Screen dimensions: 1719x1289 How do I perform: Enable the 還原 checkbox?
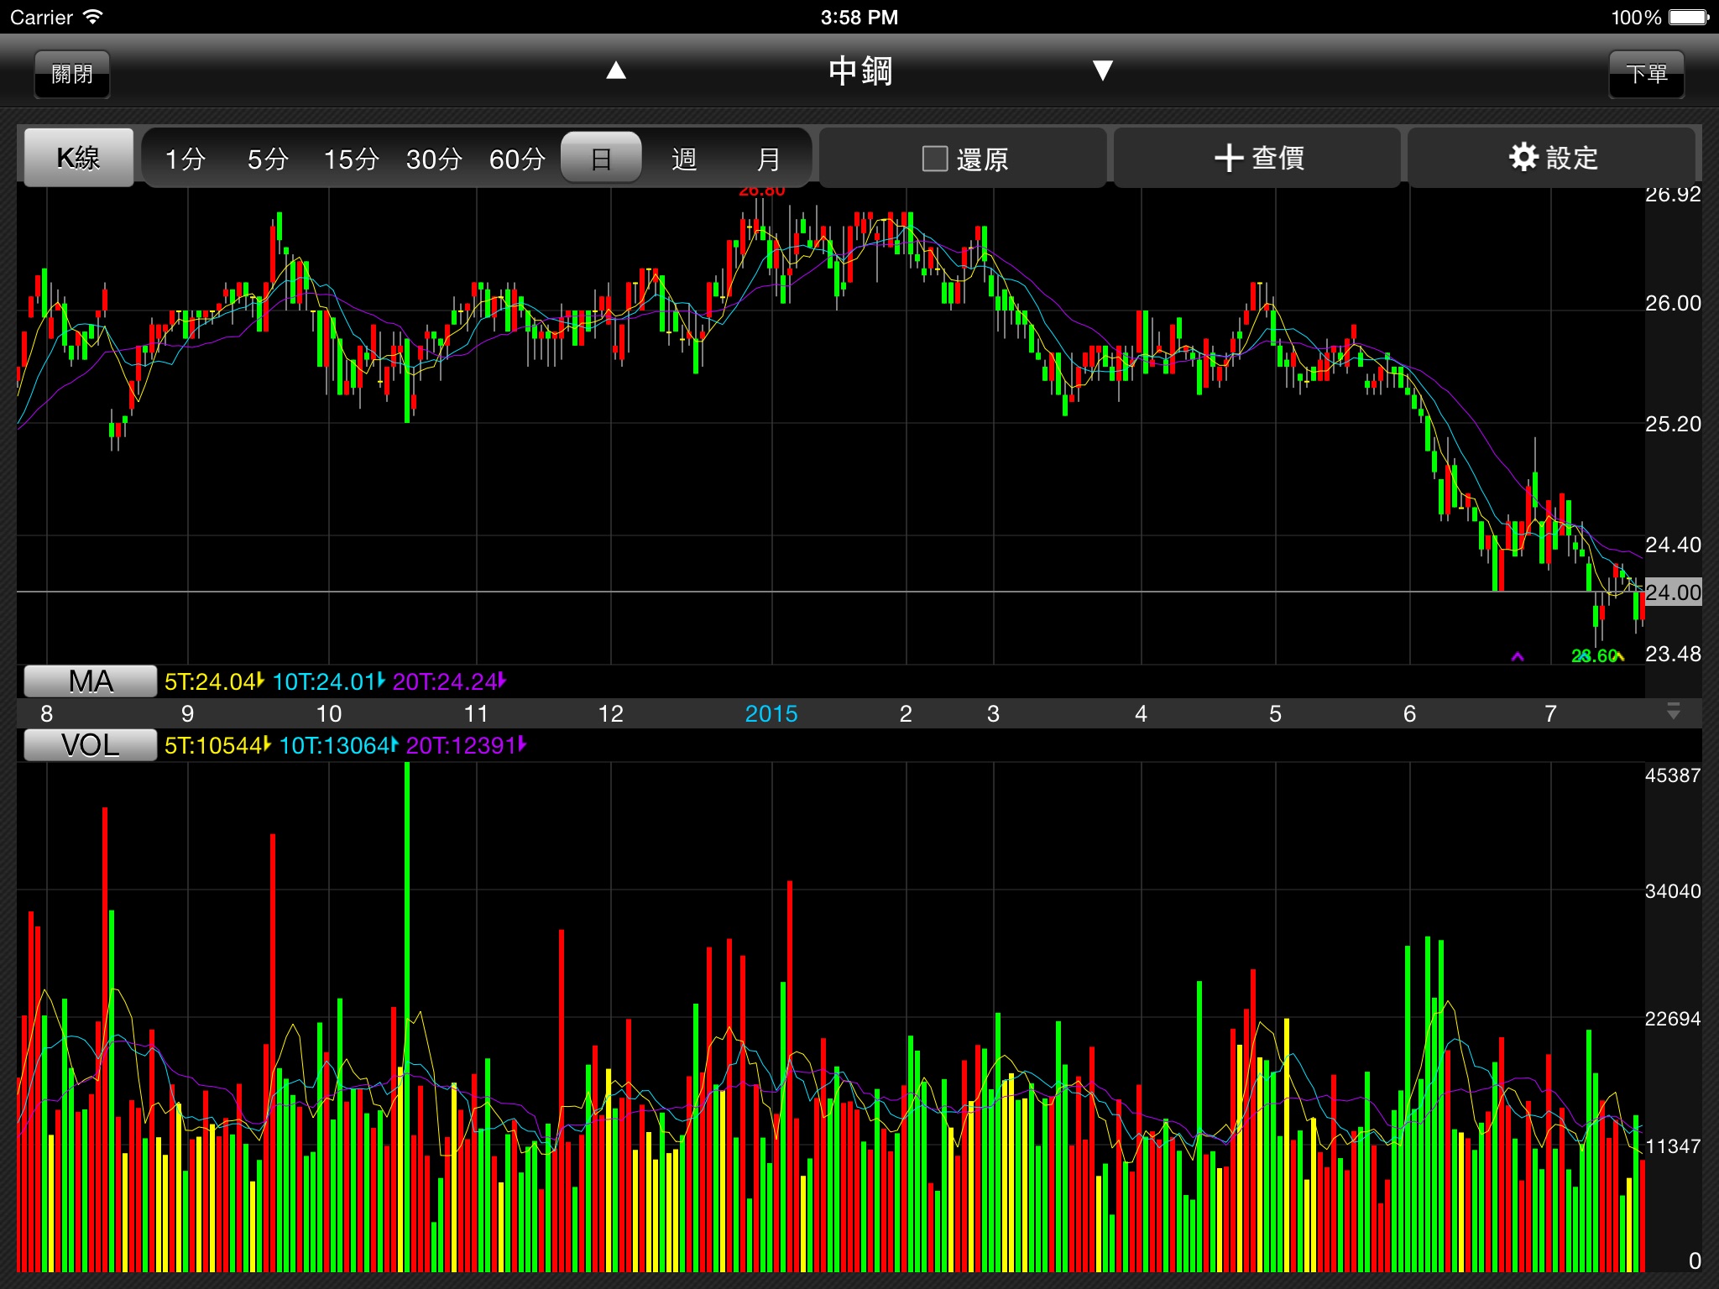click(x=935, y=159)
